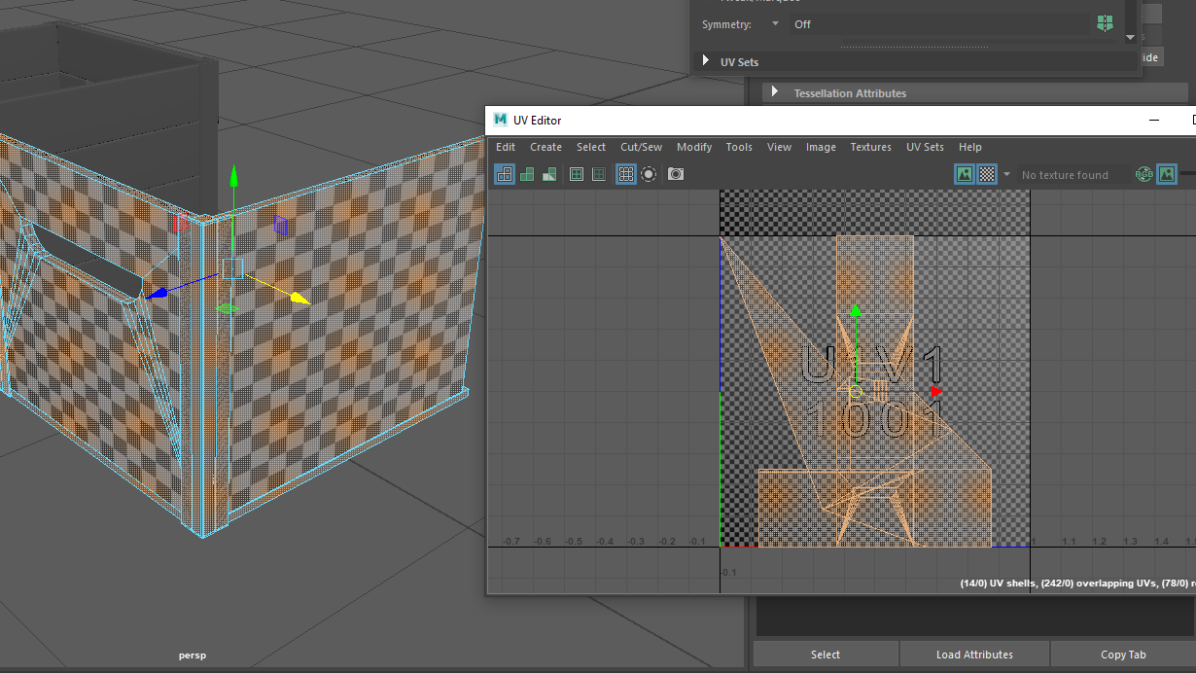Open the Symmetry dropdown arrow

click(x=775, y=24)
